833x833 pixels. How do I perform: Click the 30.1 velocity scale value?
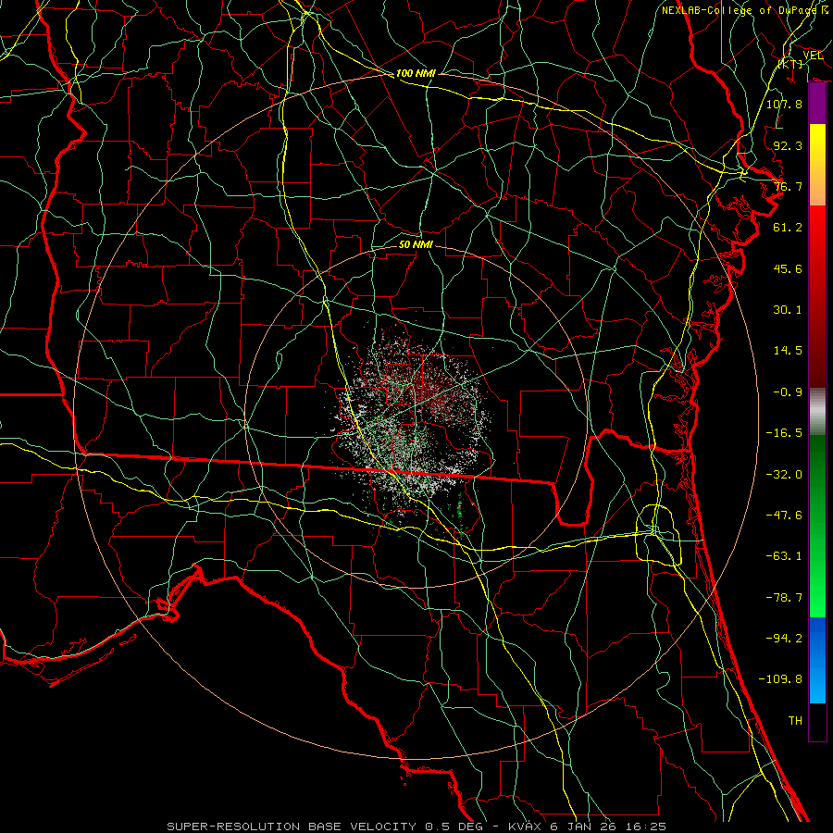point(788,310)
